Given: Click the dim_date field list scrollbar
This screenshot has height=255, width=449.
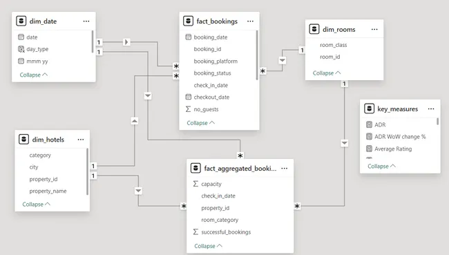Looking at the screenshot, I should [x=93, y=41].
